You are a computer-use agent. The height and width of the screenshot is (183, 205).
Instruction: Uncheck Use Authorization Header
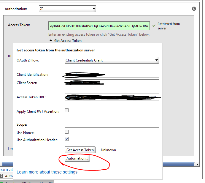pyautogui.click(x=67, y=139)
